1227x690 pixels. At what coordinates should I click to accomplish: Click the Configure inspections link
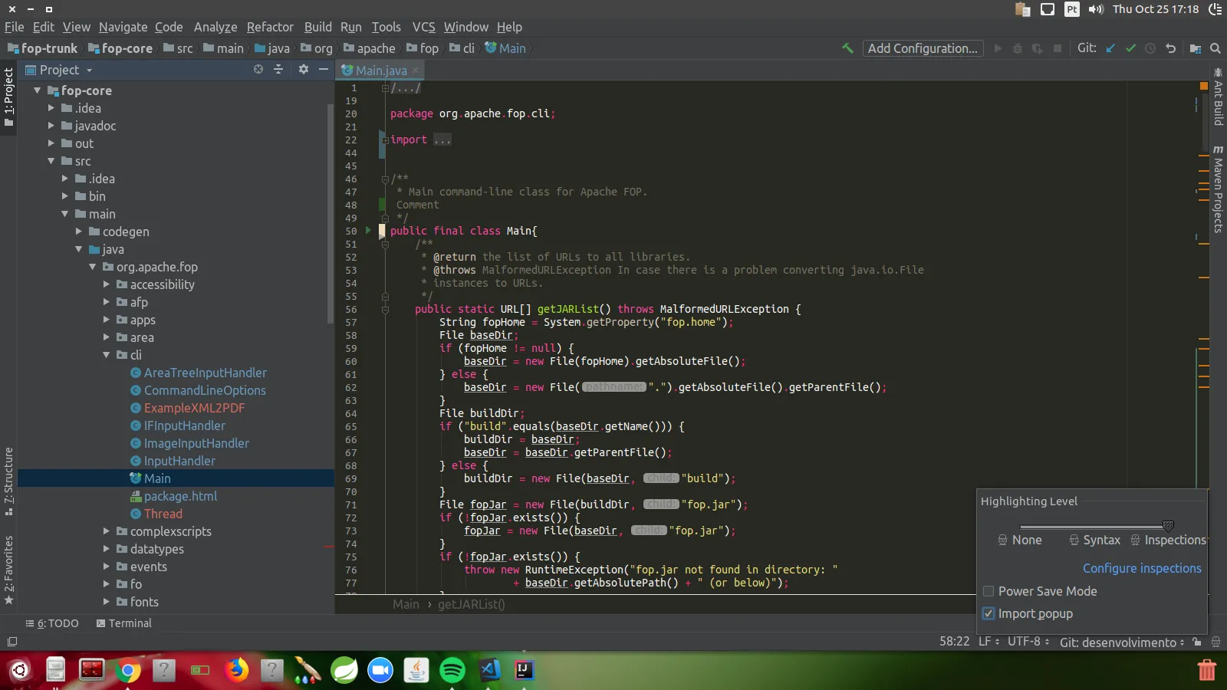point(1141,568)
